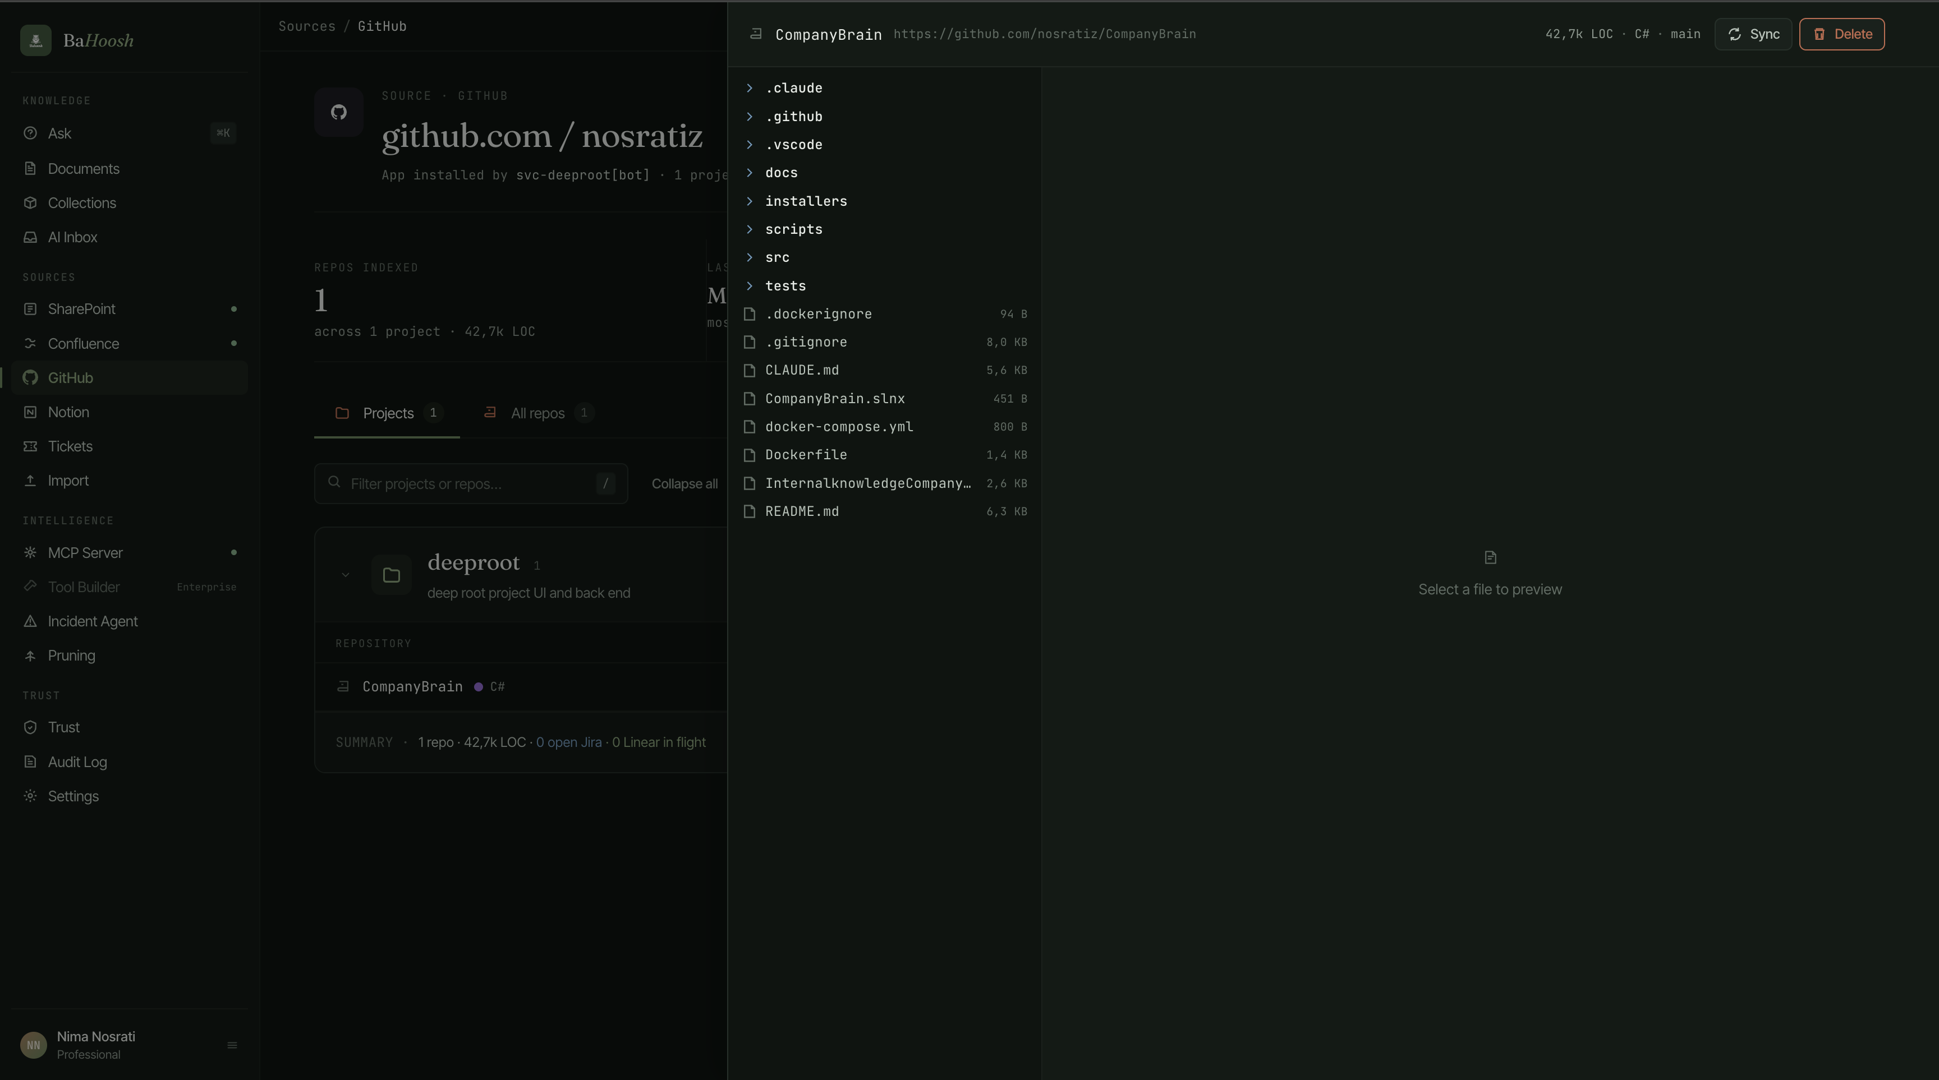Open the MCP Server icon

[x=30, y=553]
